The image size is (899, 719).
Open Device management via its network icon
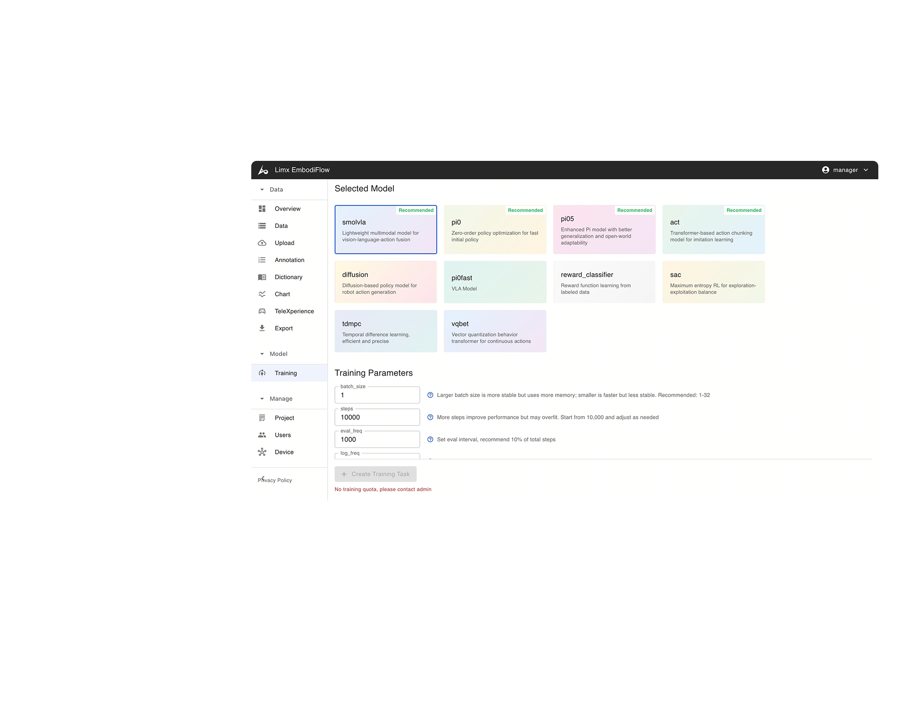coord(262,452)
